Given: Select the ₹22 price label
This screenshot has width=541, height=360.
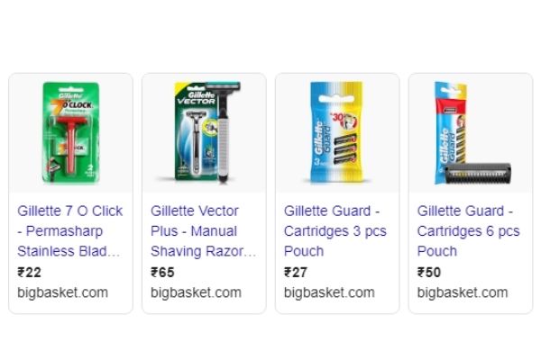Looking at the screenshot, I should coord(30,273).
